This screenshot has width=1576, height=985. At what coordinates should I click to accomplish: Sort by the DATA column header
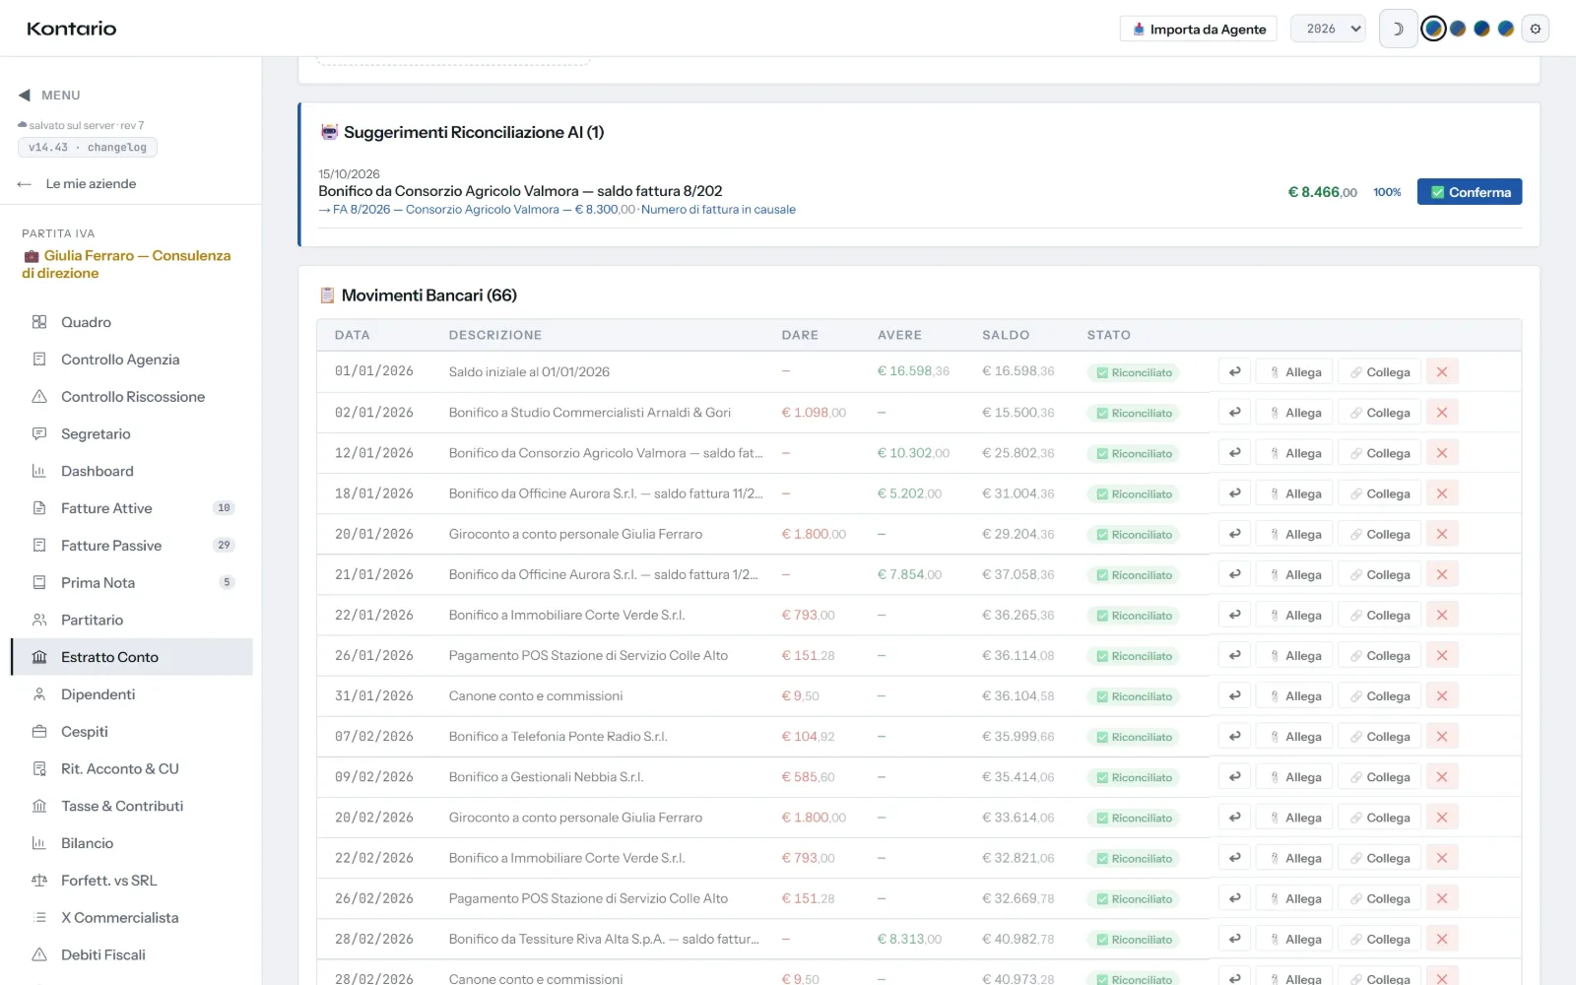click(x=352, y=335)
